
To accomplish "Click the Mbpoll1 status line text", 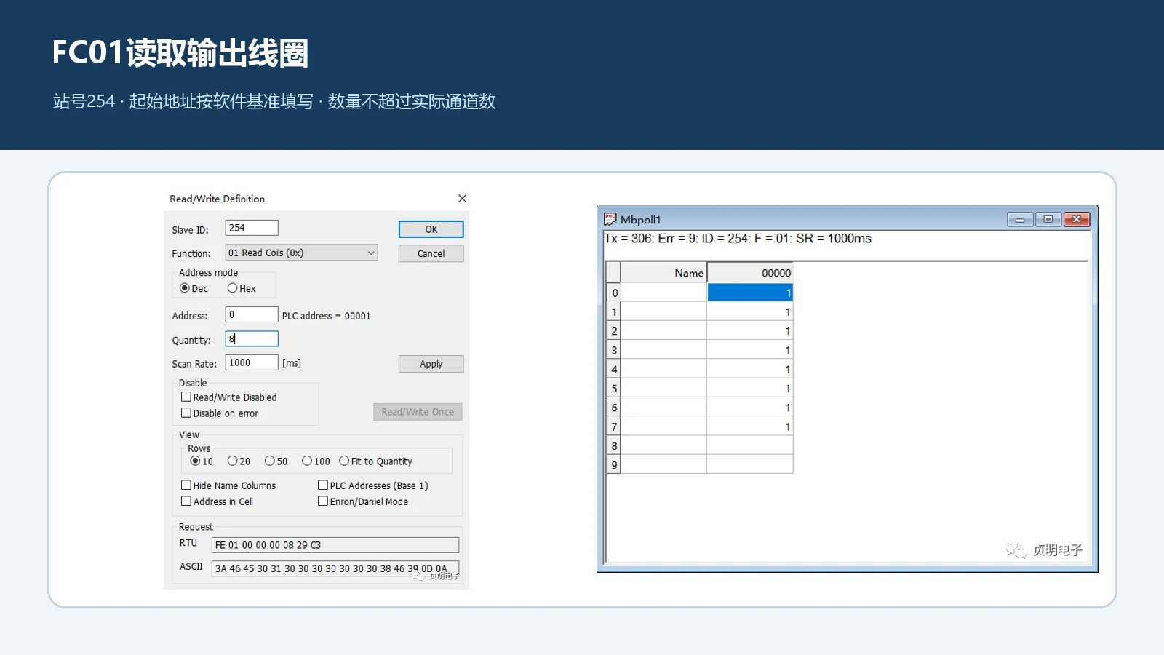I will (x=738, y=239).
